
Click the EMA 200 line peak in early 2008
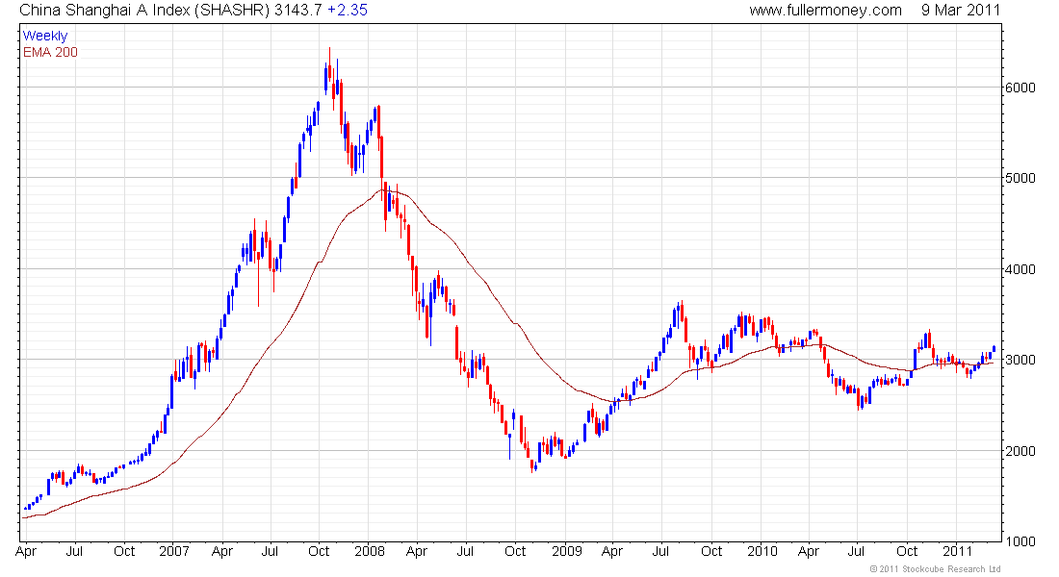[x=383, y=189]
